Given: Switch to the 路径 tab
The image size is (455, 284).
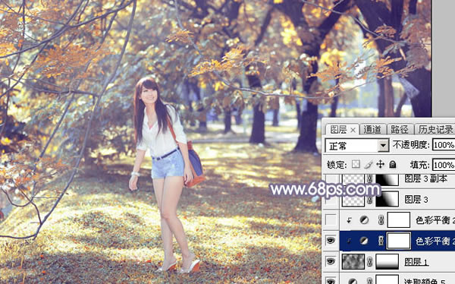Looking at the screenshot, I should (400, 129).
